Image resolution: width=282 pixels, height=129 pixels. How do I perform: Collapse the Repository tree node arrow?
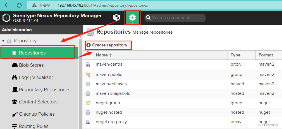pos(3,41)
